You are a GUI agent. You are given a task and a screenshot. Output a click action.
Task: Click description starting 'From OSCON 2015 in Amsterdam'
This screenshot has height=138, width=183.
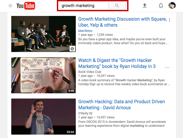(122, 124)
